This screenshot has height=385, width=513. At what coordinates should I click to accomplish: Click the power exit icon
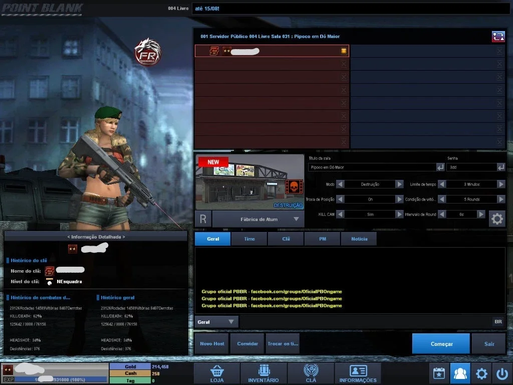[x=502, y=373]
